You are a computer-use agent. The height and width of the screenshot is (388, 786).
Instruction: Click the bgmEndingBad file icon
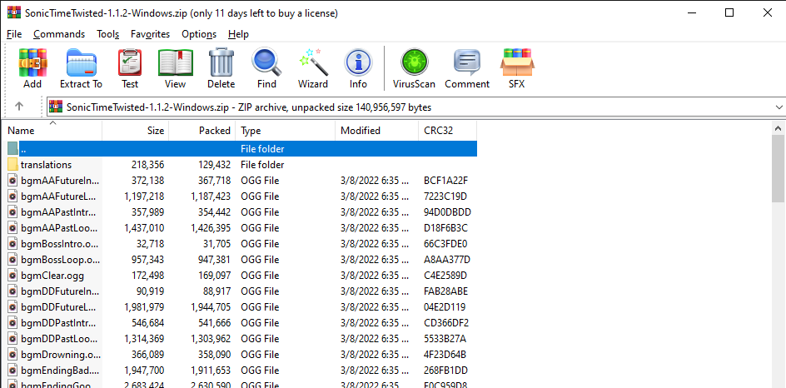pyautogui.click(x=13, y=371)
